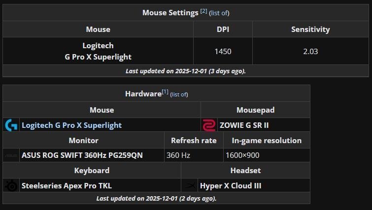Viewport: 372px width, 210px height.
Task: Click the Steelseries logo icon
Action: pyautogui.click(x=11, y=186)
